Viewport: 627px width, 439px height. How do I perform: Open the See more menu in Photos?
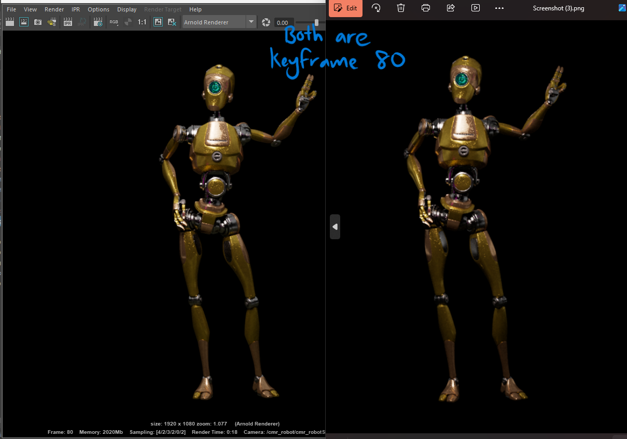(499, 8)
